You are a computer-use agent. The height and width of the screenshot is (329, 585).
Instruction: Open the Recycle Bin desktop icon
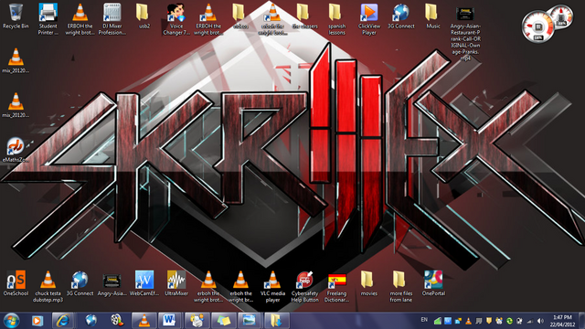coord(16,16)
